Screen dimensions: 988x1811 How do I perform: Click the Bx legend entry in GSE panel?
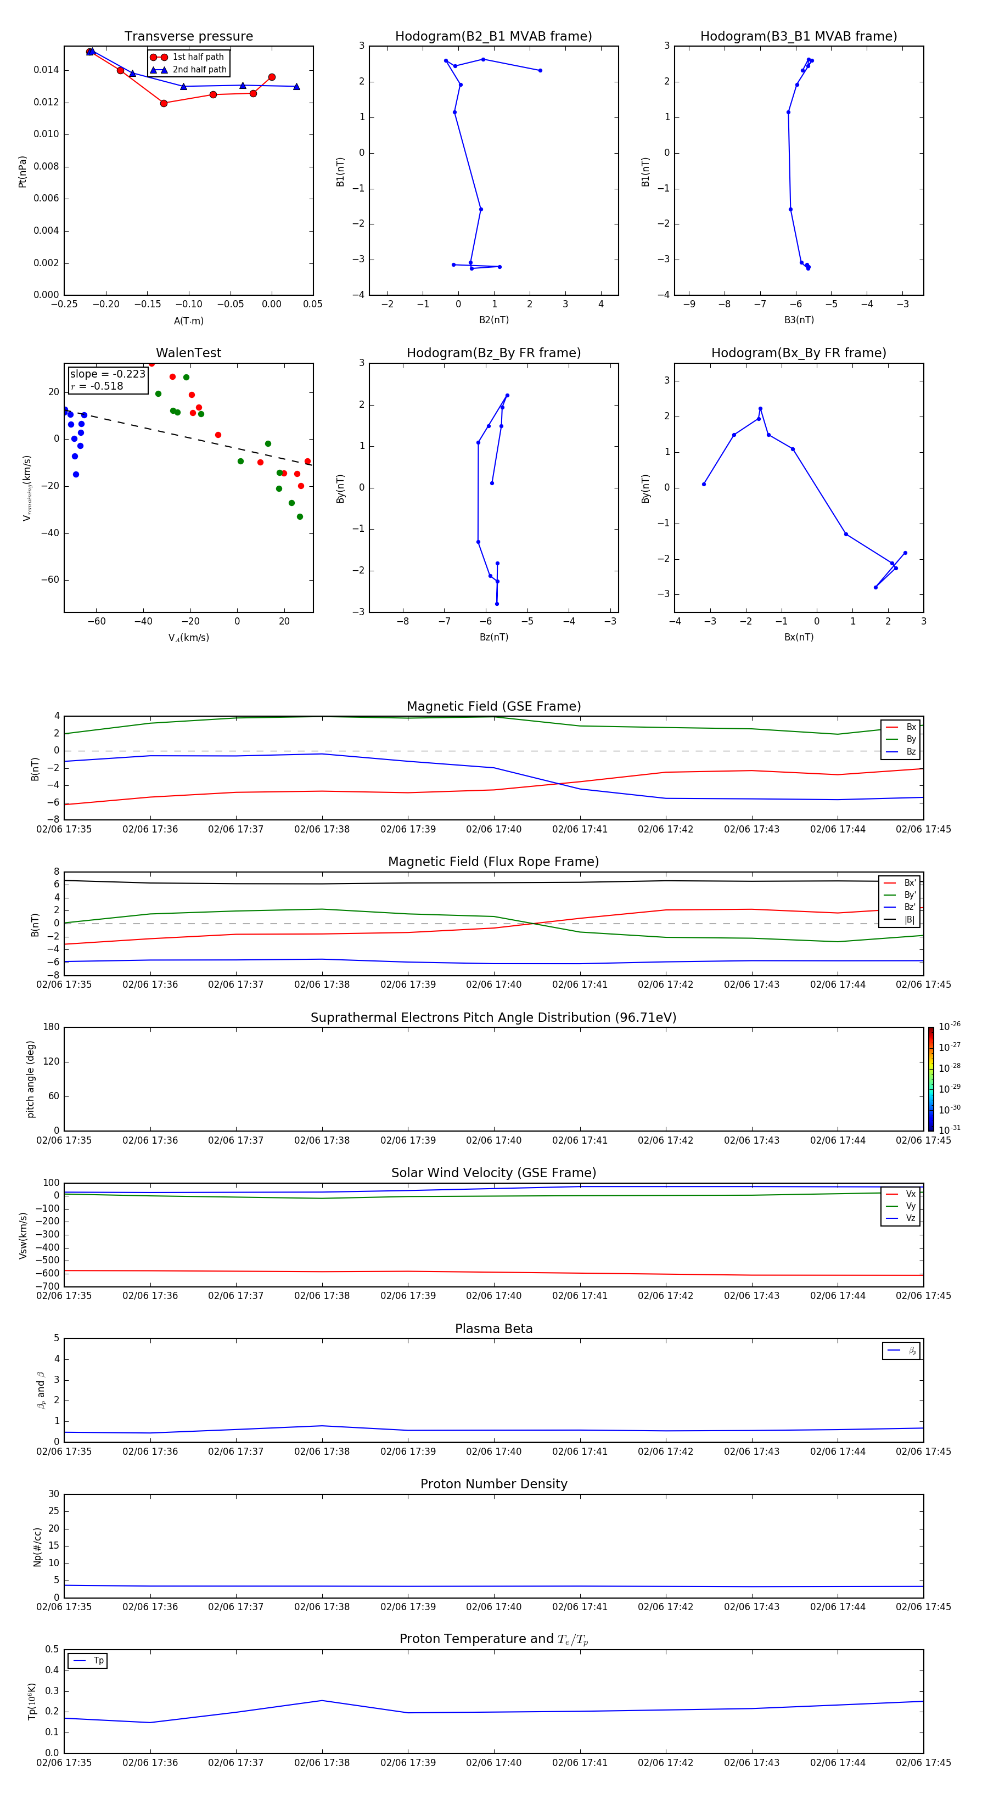(901, 727)
